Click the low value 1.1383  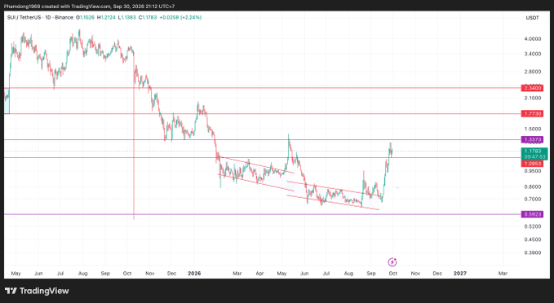[x=129, y=17]
